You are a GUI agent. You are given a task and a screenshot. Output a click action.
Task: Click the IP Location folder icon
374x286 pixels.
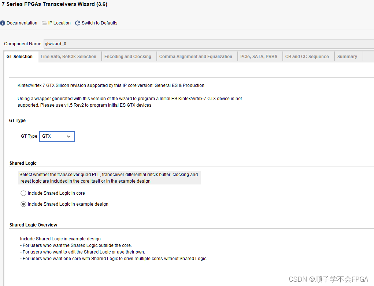44,23
